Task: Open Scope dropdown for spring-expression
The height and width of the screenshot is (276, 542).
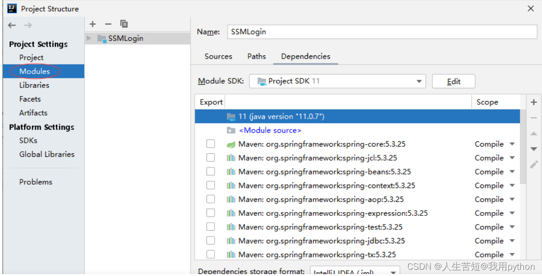Action: click(512, 213)
